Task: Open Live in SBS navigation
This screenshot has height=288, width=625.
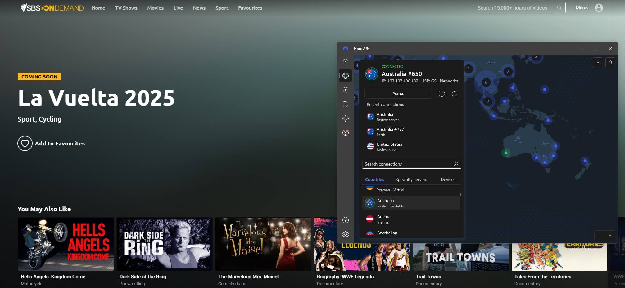Action: pos(178,8)
